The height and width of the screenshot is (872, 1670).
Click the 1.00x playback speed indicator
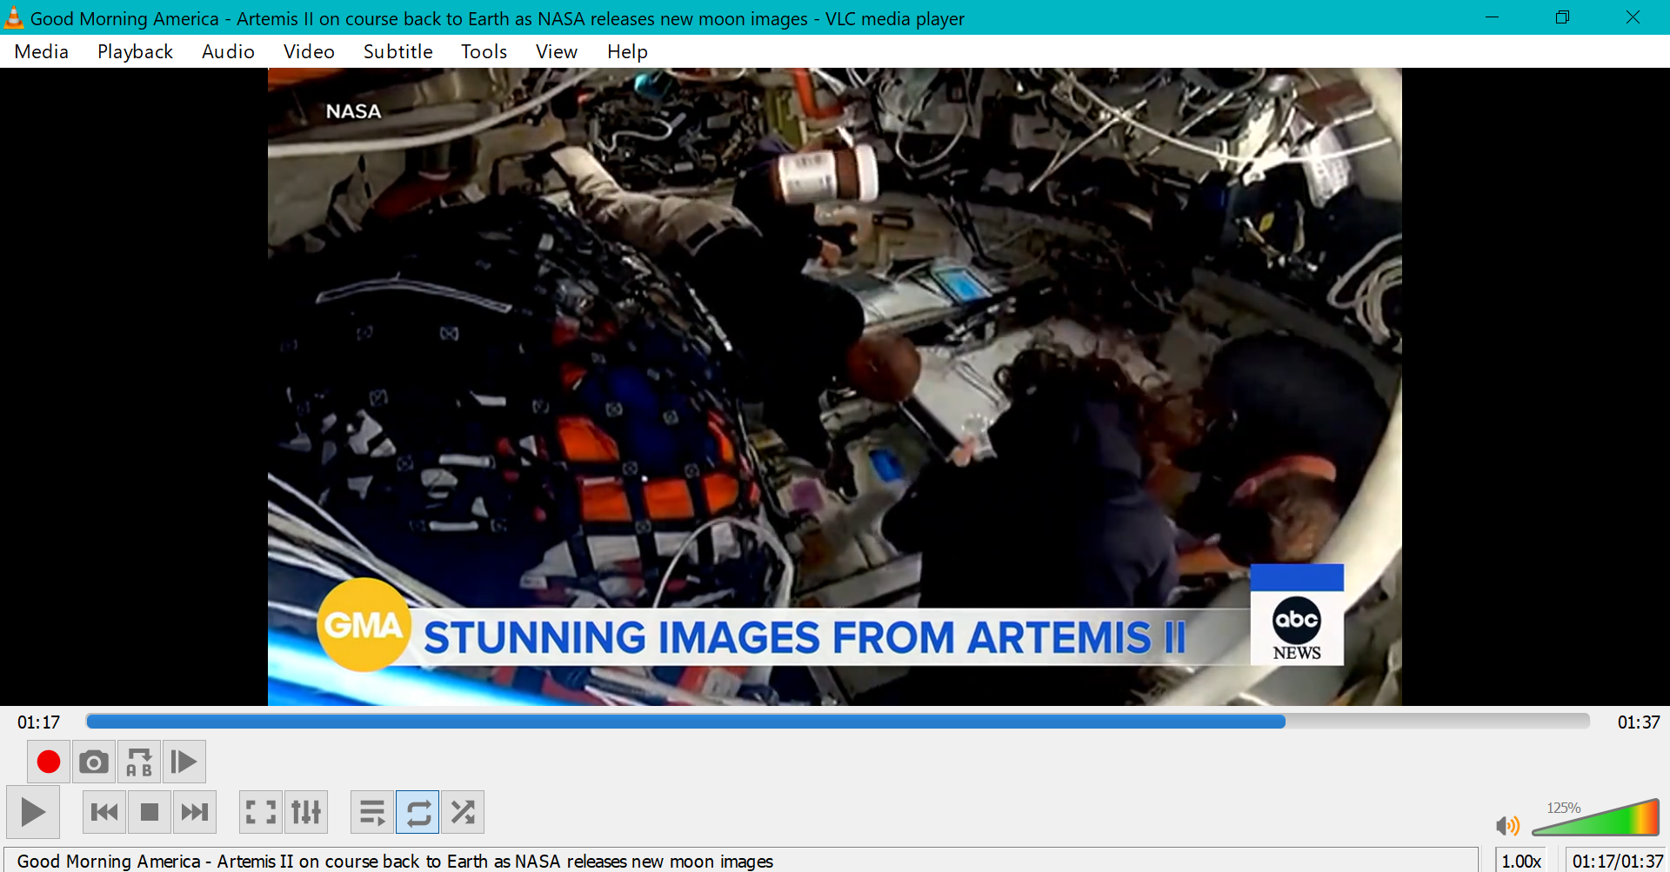(1521, 861)
